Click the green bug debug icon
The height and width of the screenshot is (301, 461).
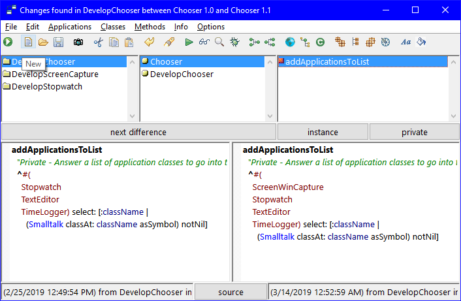(x=234, y=42)
